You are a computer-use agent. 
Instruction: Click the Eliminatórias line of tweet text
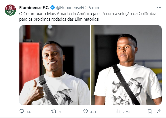coord(59,19)
